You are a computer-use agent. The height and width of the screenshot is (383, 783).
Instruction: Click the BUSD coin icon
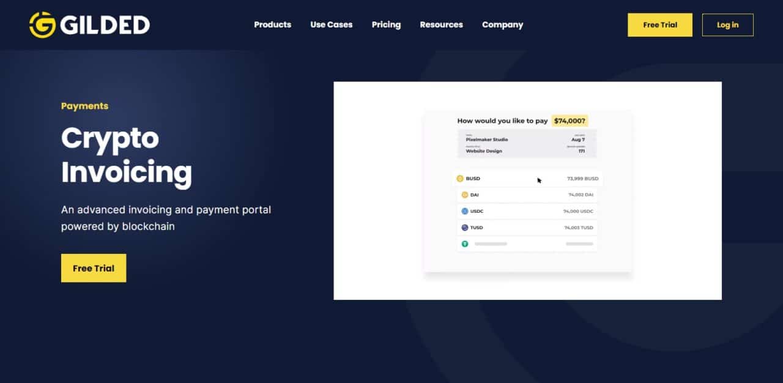(460, 179)
